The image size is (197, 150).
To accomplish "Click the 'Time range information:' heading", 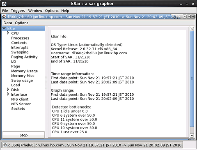I will pos(72,74).
